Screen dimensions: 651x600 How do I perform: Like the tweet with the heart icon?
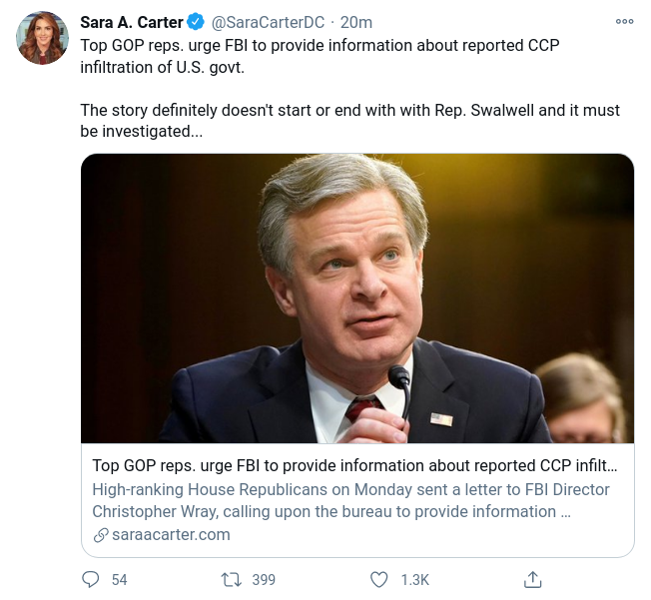click(379, 579)
